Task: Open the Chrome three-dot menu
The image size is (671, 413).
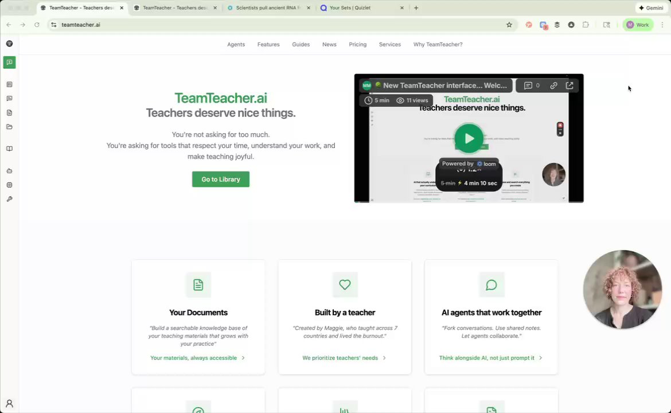Action: pos(662,25)
